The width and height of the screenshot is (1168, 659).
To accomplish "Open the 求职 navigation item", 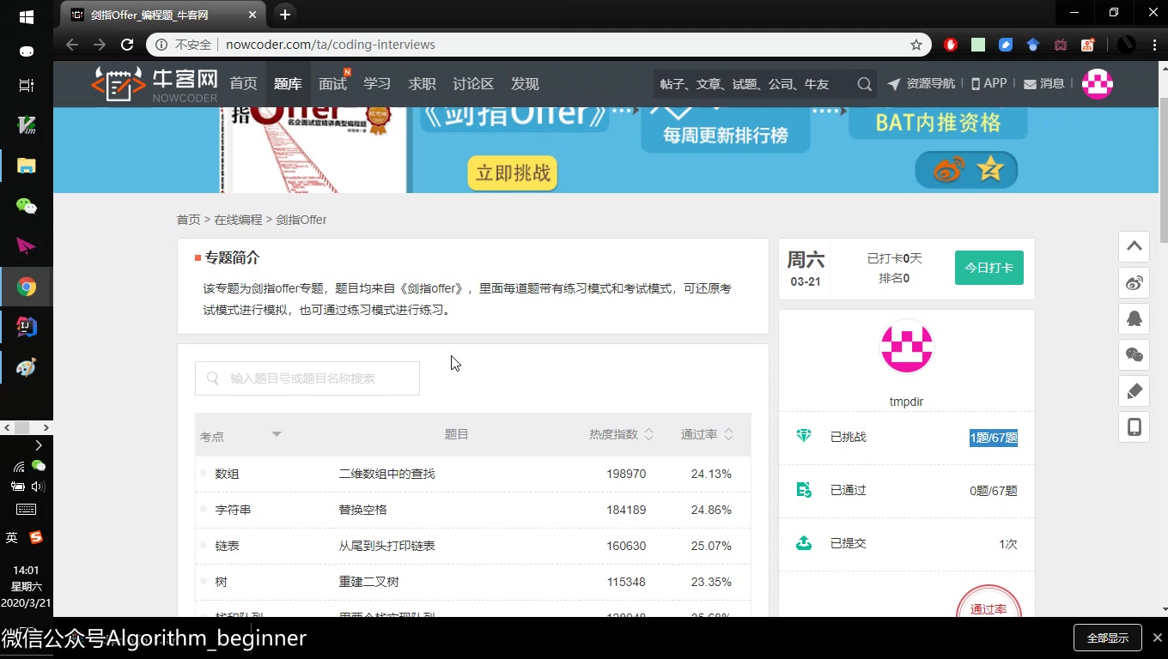I will click(x=422, y=84).
